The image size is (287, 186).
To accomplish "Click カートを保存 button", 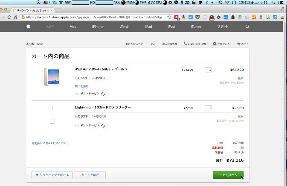I will click(x=90, y=175).
